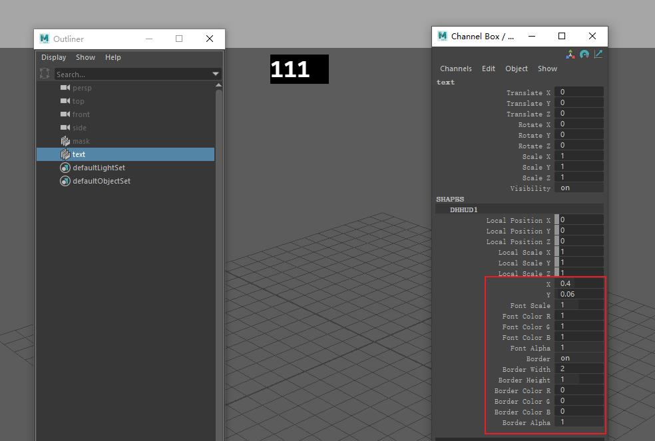Click the text node icon in Outliner

pos(65,154)
